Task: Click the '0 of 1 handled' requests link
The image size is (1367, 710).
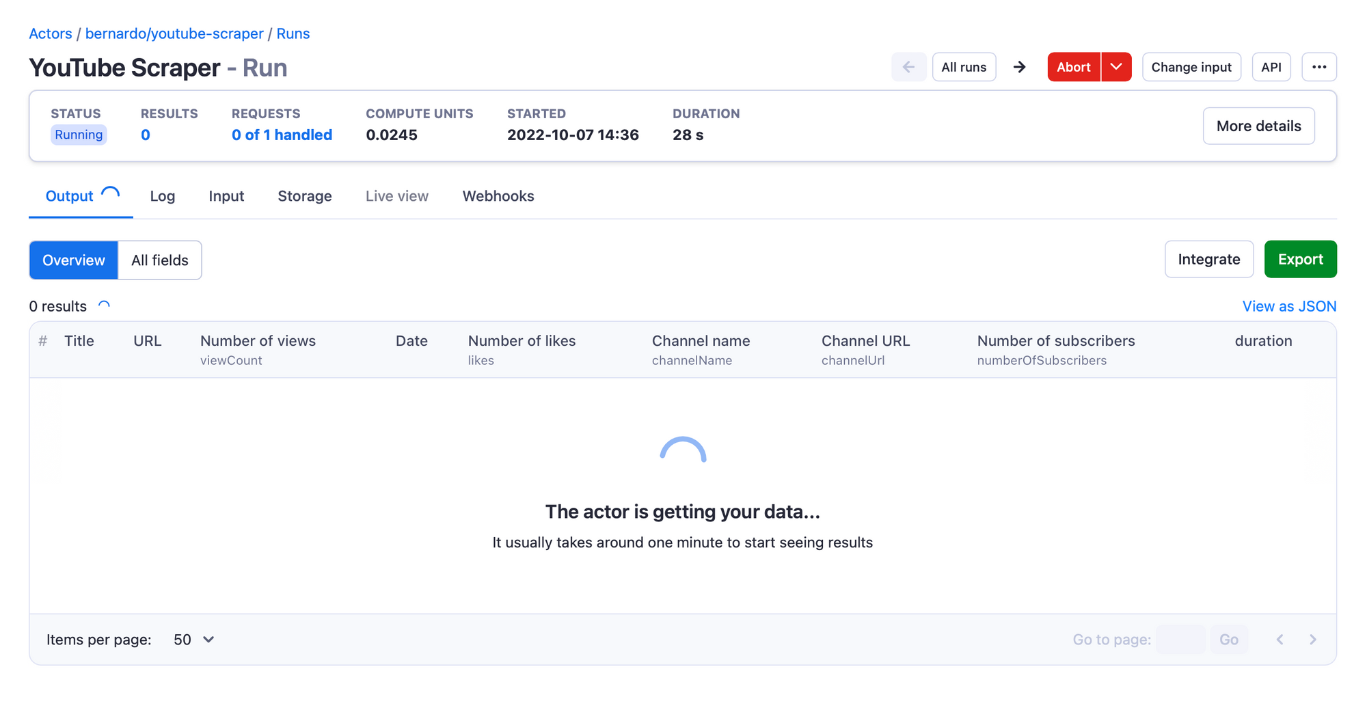Action: click(282, 135)
